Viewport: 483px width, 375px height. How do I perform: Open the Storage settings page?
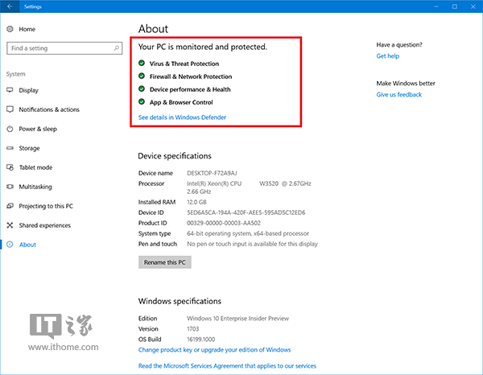pyautogui.click(x=29, y=148)
